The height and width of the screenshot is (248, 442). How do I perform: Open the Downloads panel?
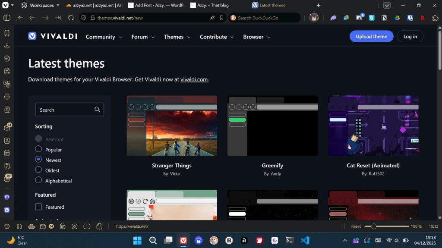pos(7,46)
